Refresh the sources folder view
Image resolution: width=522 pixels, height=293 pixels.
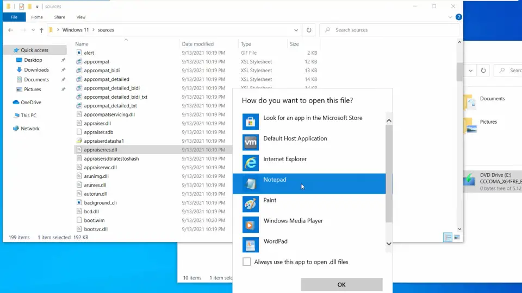309,30
